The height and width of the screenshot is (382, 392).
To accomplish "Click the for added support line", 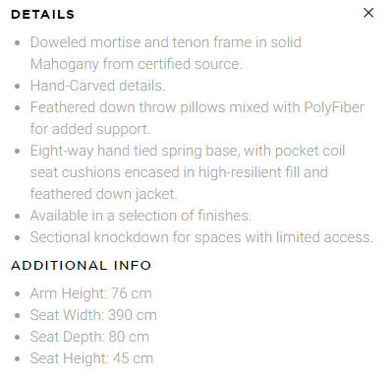I will tap(90, 129).
